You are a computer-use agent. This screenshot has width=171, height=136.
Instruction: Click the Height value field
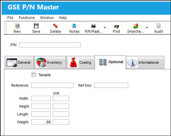[x=41, y=106]
